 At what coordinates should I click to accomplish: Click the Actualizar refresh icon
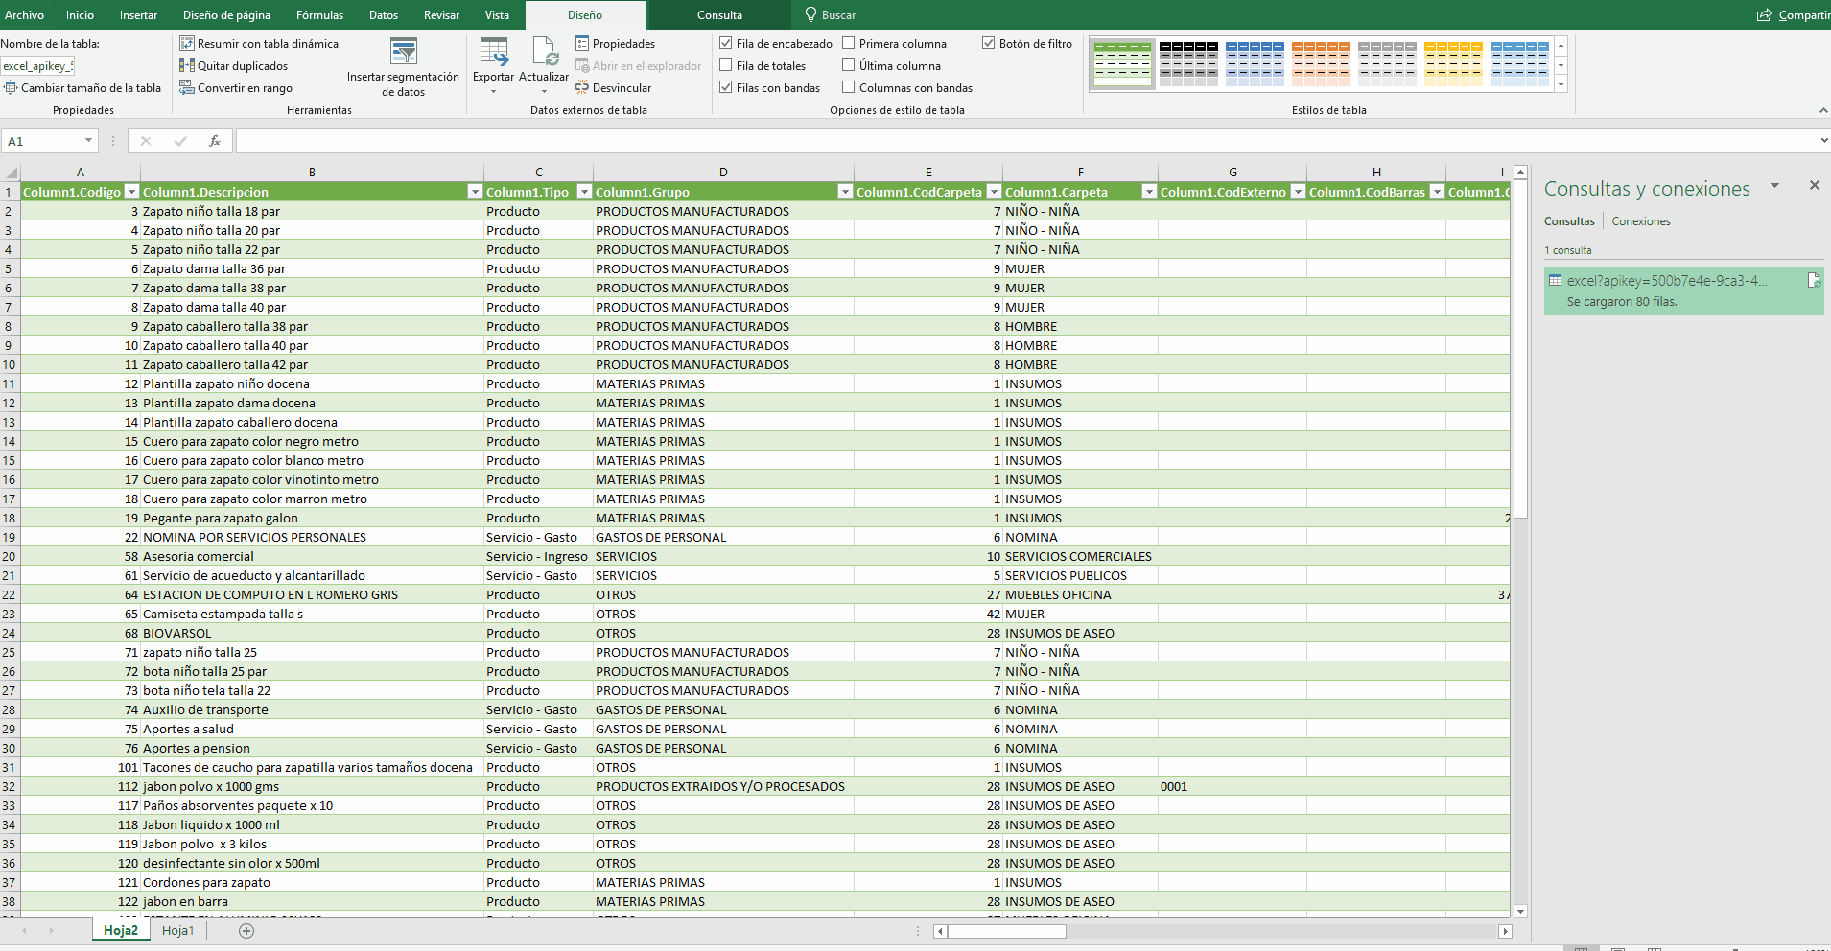[544, 53]
